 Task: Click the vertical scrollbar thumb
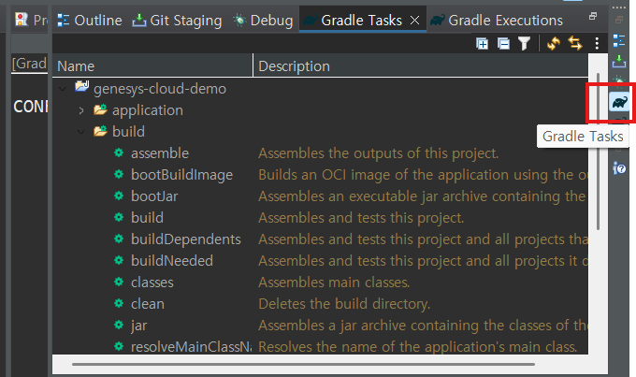pos(598,152)
